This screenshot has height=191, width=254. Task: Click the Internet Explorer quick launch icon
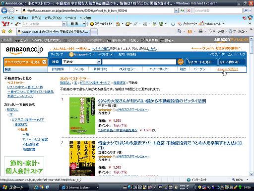(x=36, y=188)
